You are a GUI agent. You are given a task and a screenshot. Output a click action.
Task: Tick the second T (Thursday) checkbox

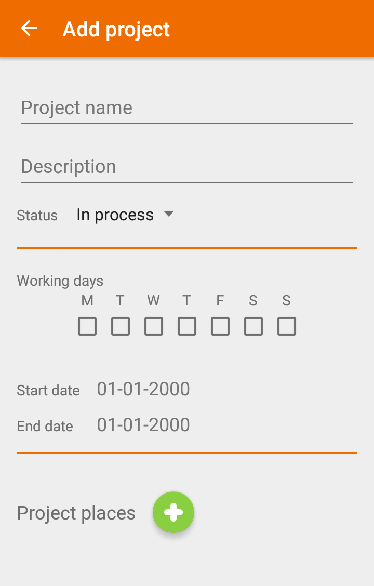click(x=187, y=326)
